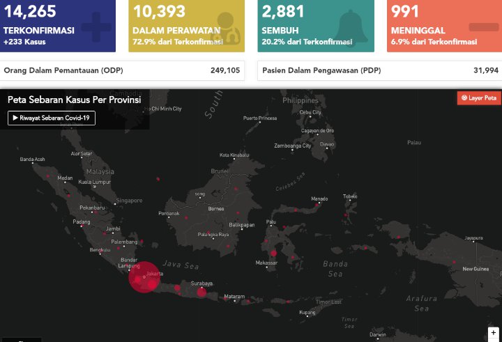Click the plus icon on Terkonfirmasi card
Image resolution: width=502 pixels, height=342 pixels.
pyautogui.click(x=96, y=27)
